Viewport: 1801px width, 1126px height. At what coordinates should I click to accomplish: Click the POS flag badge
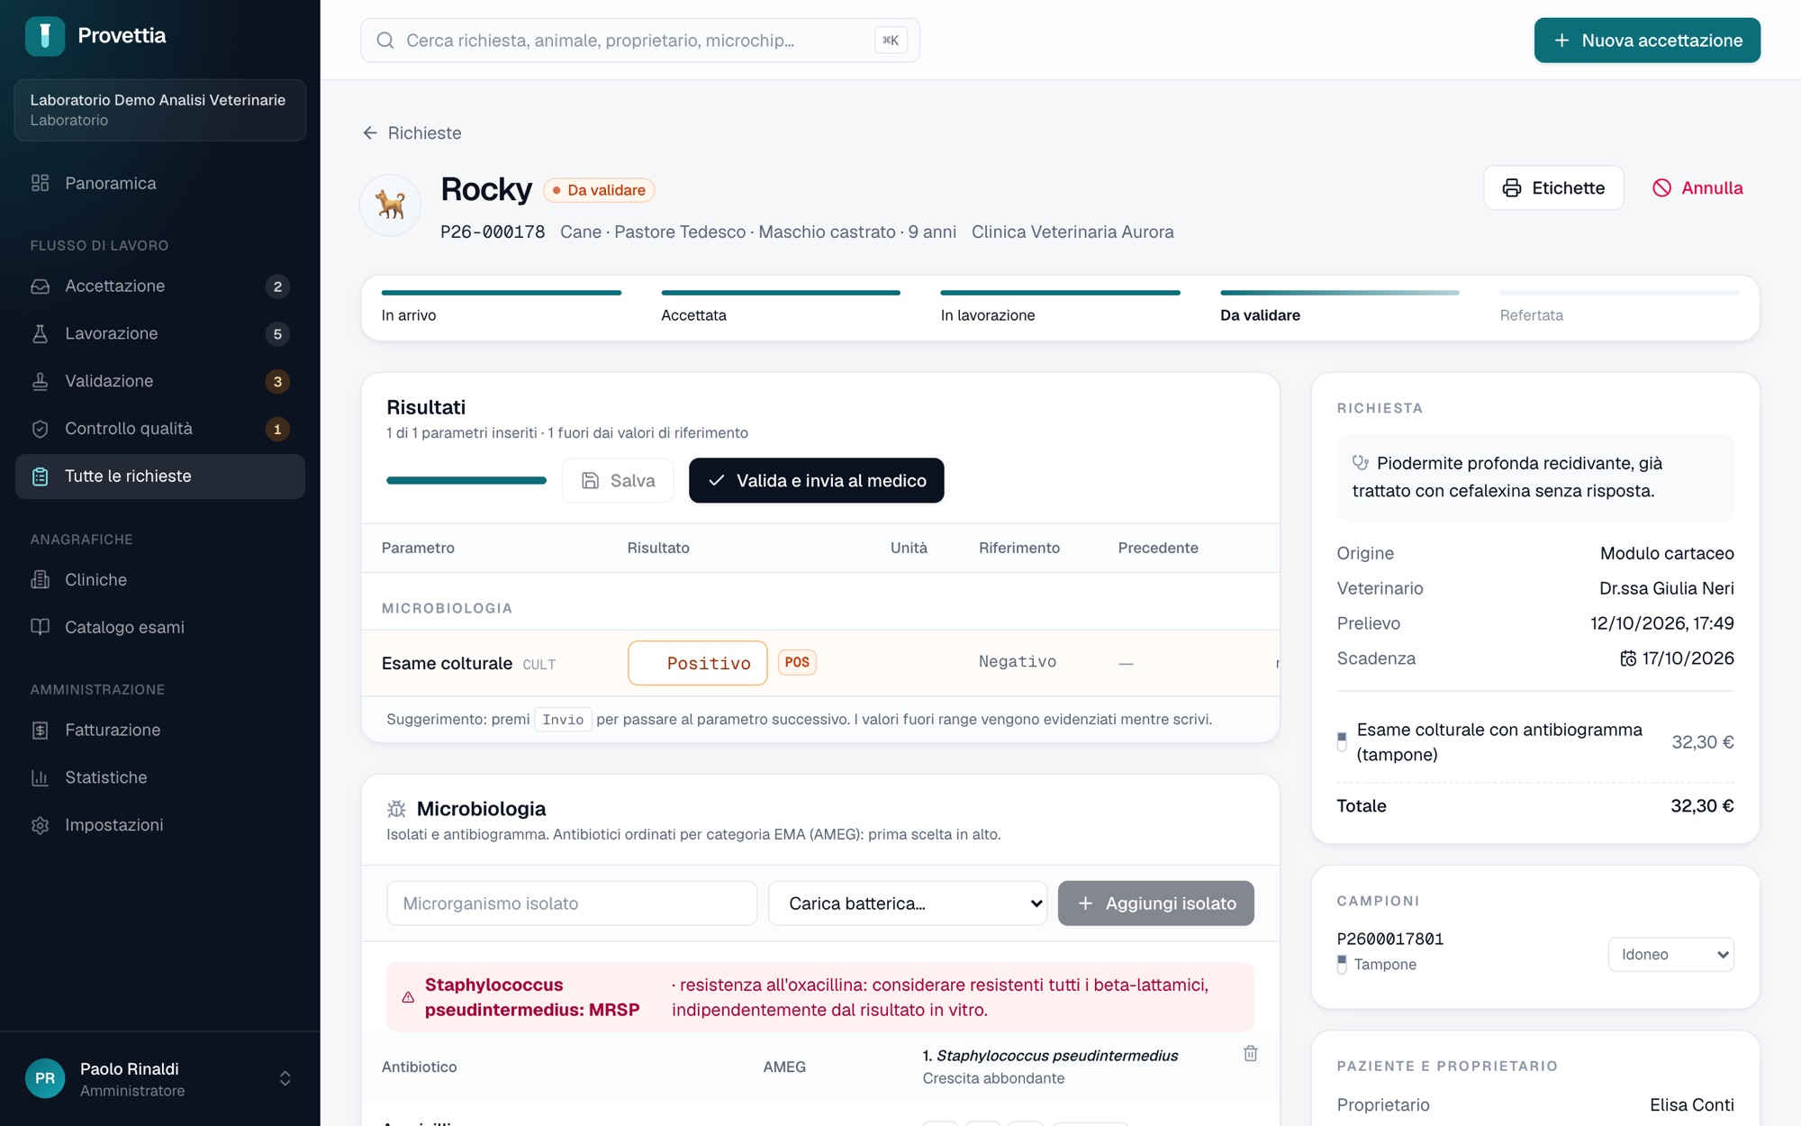coord(797,662)
